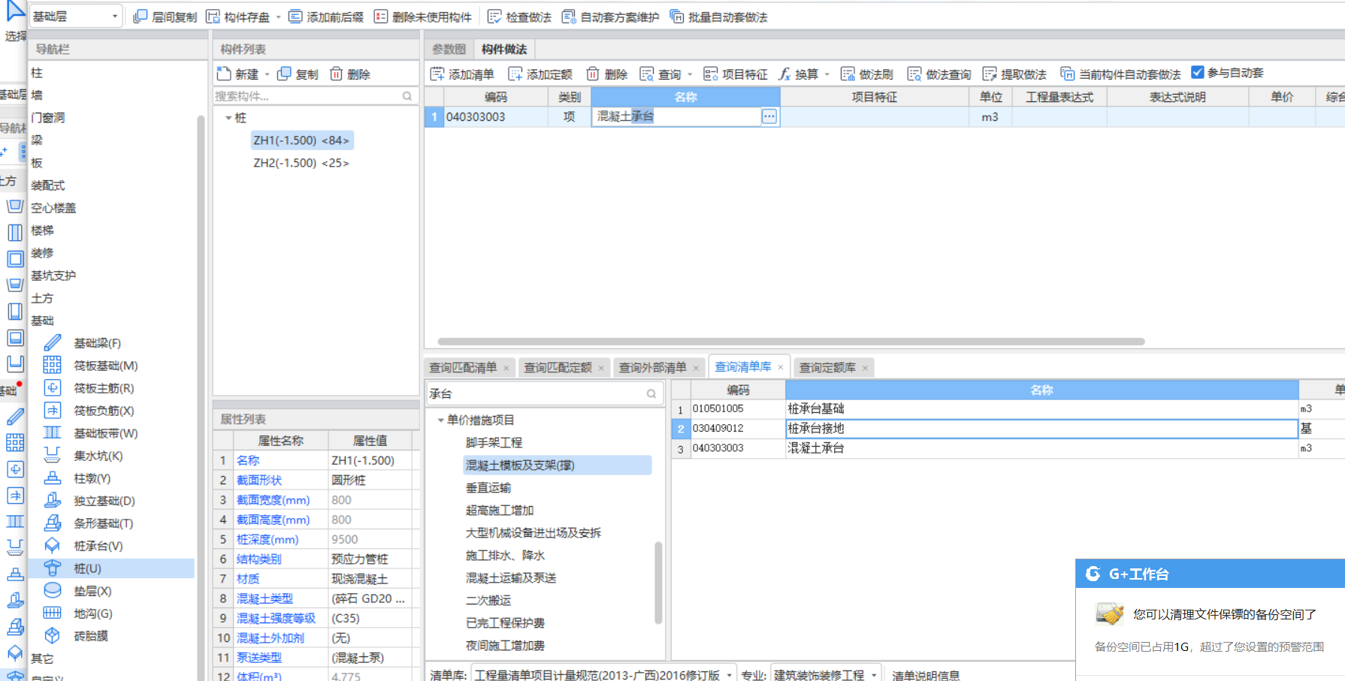The image size is (1345, 681).
Task: Click 当前构件自动套做法
Action: pos(1120,74)
